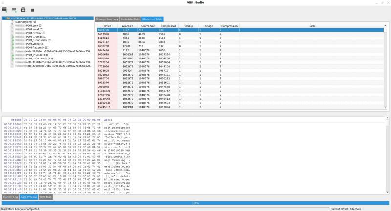Screen dimensions: 391x211
Task: Sort table by Allocated column header
Action: (x=128, y=26)
